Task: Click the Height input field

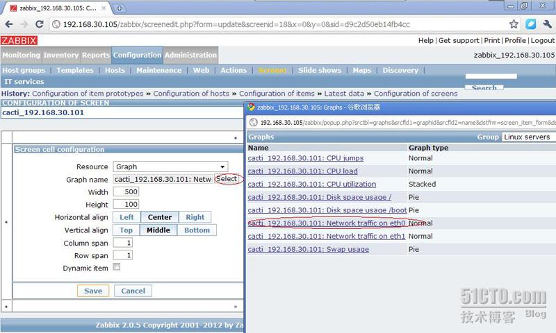Action: pyautogui.click(x=126, y=204)
